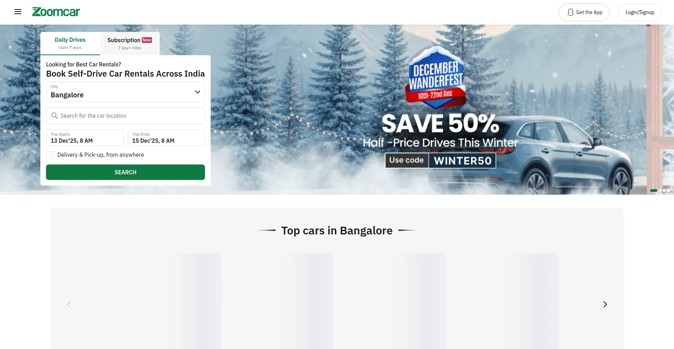Switch to the Subscription tab
The image size is (674, 349).
[130, 44]
